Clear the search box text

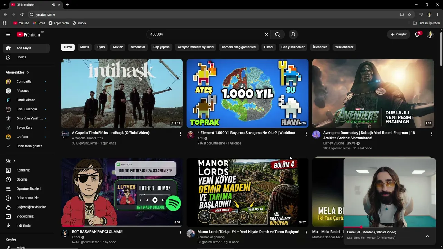(266, 34)
